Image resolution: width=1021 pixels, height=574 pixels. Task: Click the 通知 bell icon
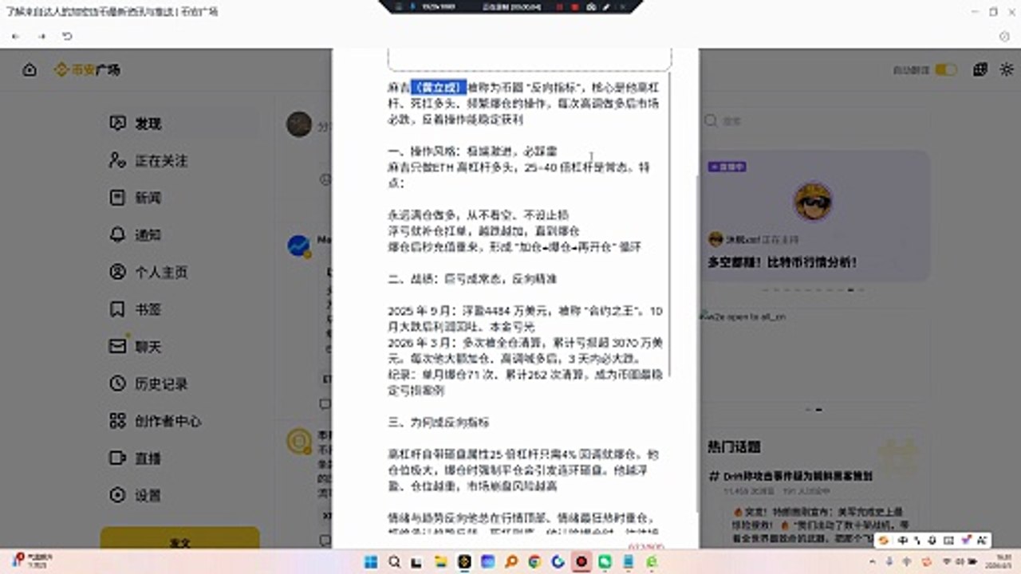pos(117,234)
